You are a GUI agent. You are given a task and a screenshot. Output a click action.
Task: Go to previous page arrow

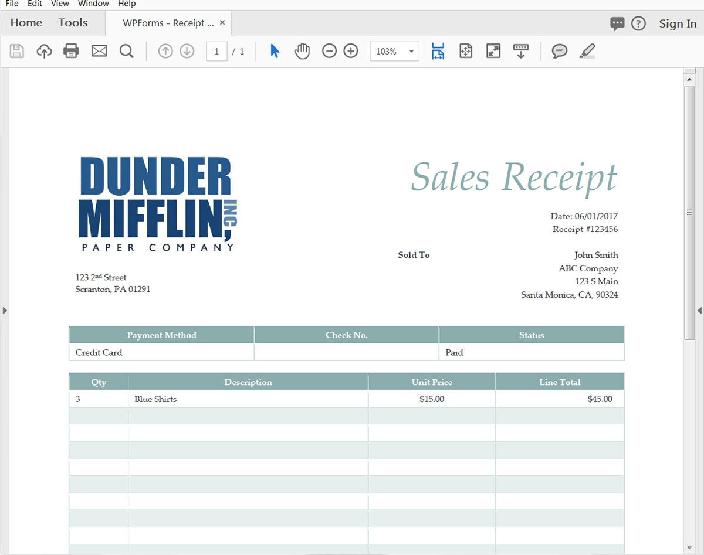(x=165, y=52)
